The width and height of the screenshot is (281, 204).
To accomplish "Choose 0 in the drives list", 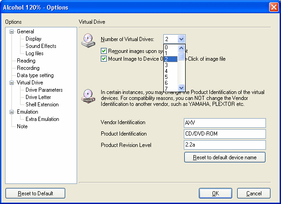I will (x=171, y=47).
